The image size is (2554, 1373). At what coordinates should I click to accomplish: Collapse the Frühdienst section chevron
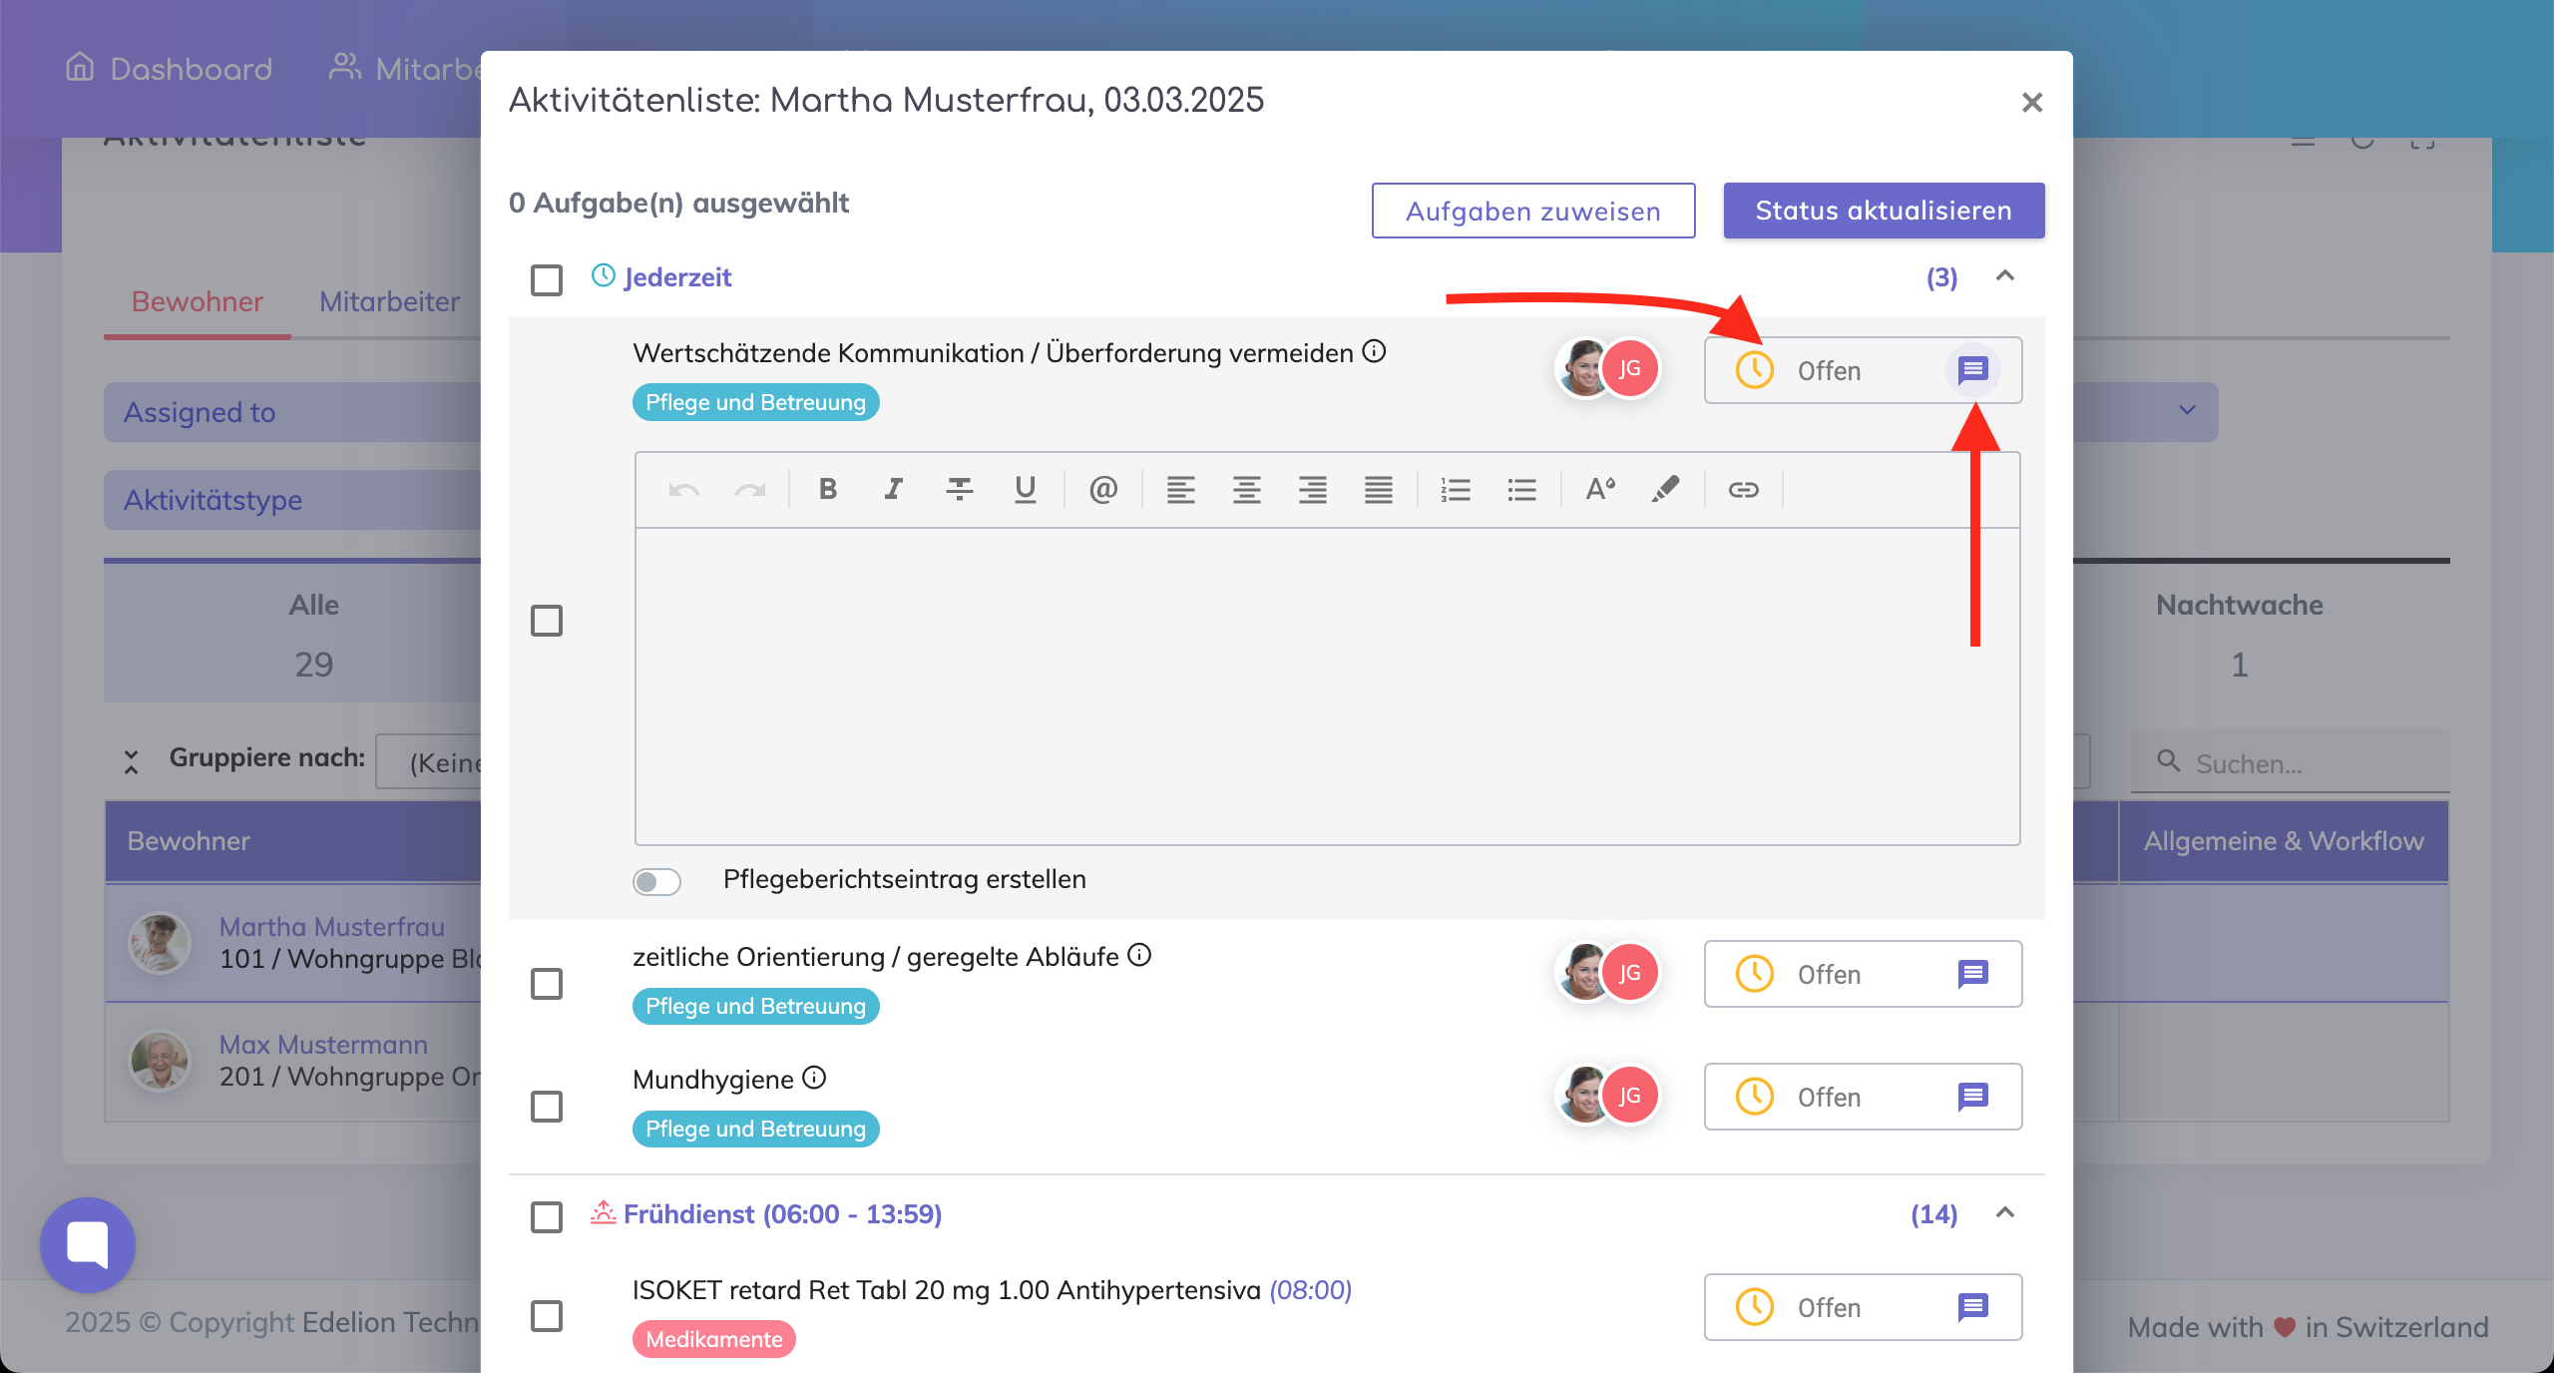point(2005,1213)
